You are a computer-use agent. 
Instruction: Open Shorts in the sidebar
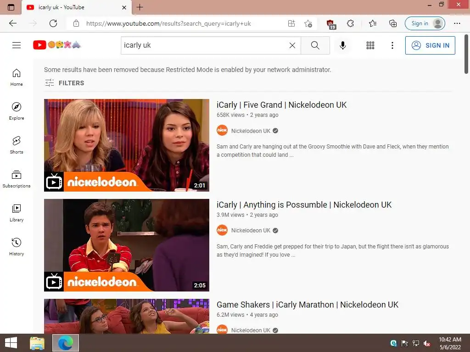17,145
